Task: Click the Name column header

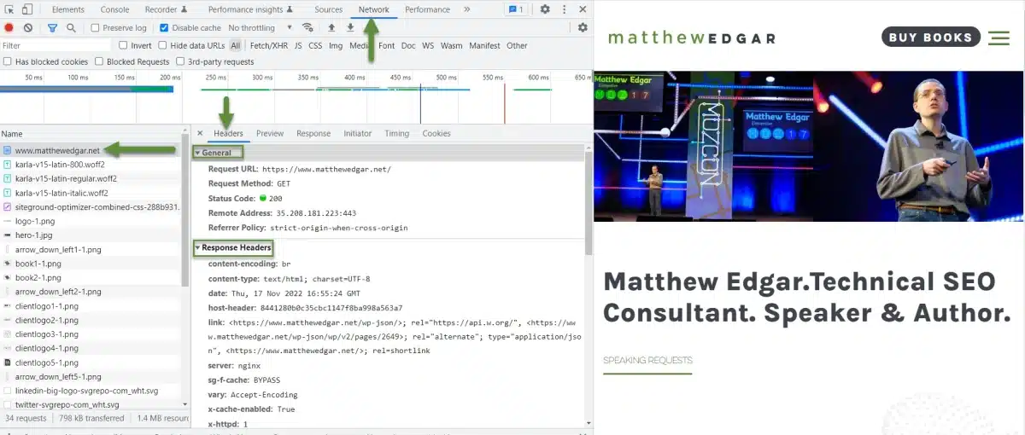Action: (x=91, y=134)
